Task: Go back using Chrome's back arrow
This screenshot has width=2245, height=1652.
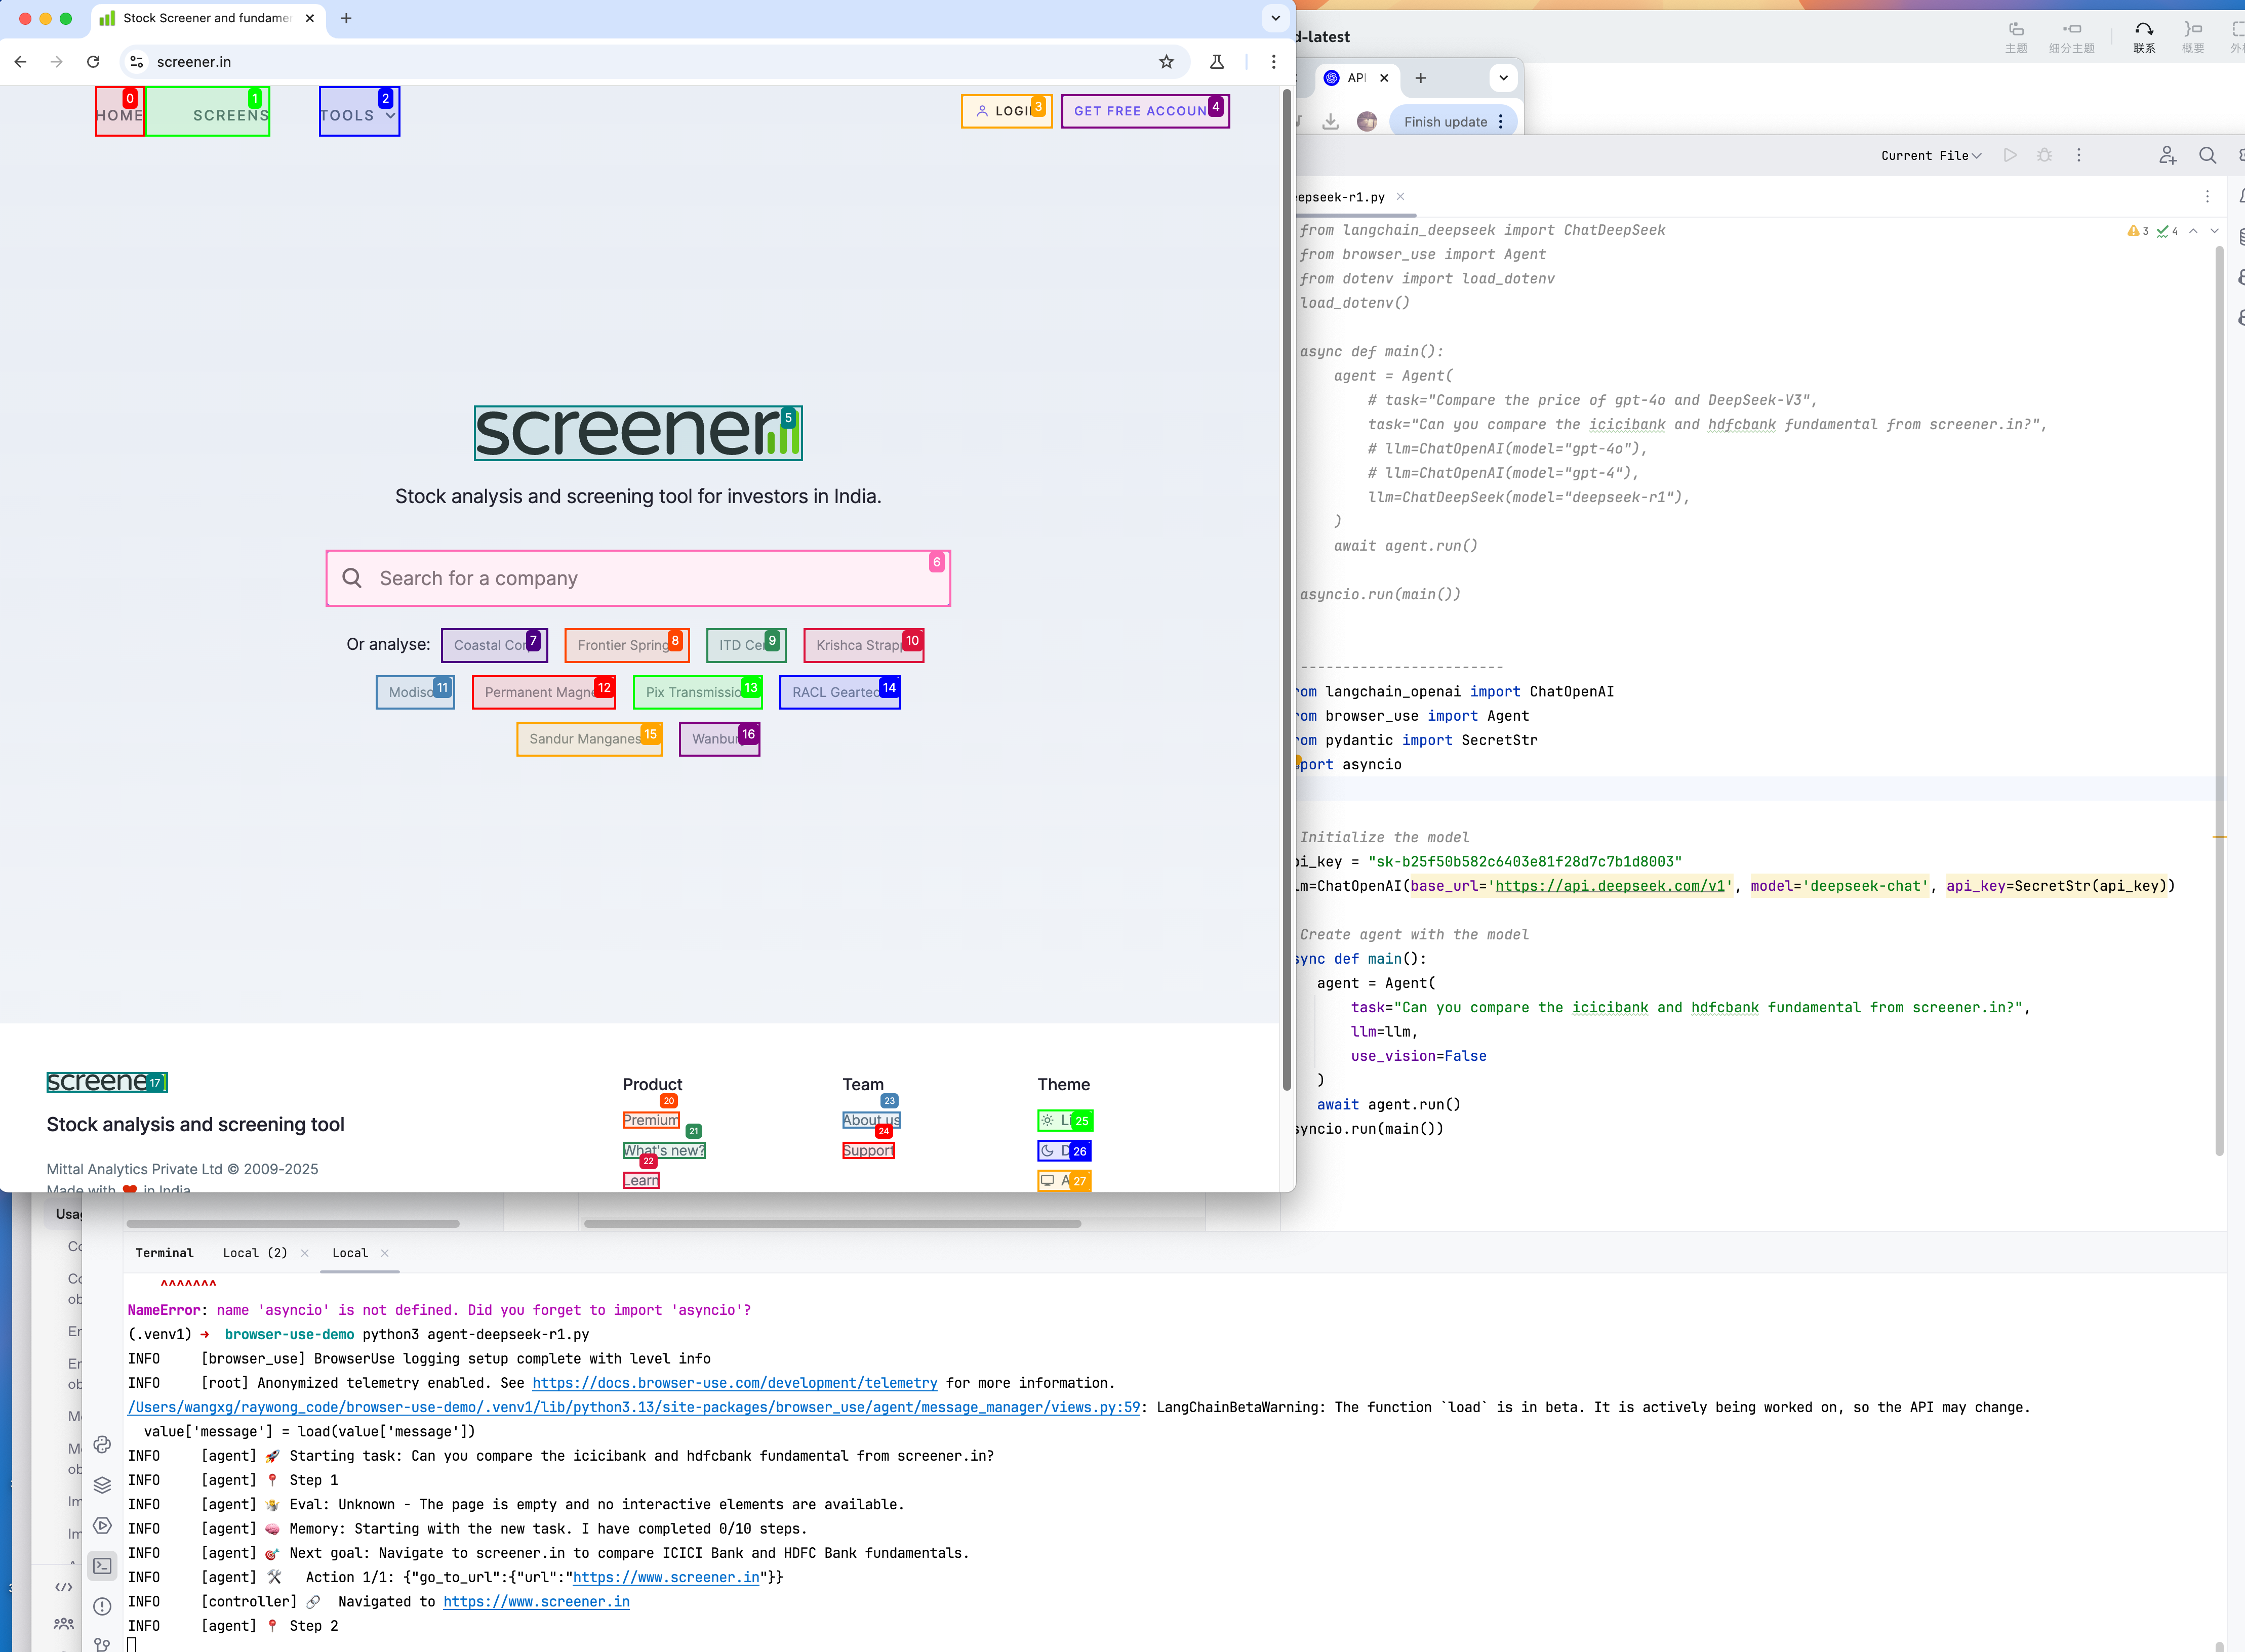Action: click(21, 62)
